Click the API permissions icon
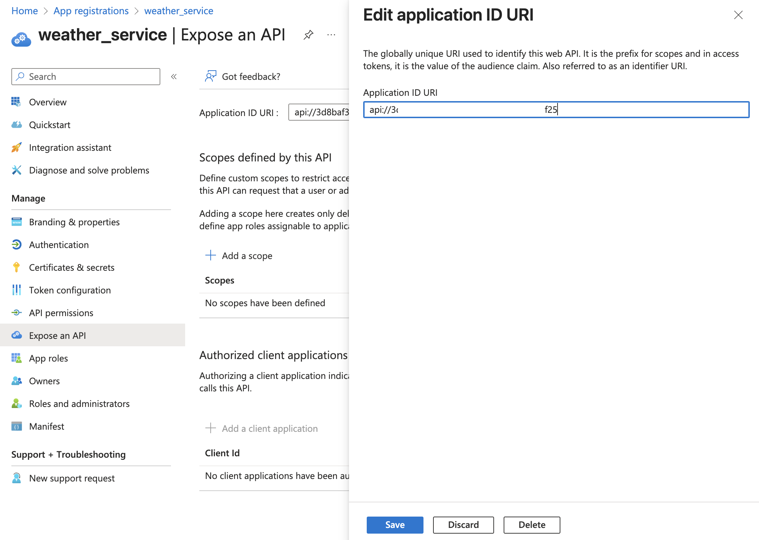The width and height of the screenshot is (759, 540). tap(16, 313)
